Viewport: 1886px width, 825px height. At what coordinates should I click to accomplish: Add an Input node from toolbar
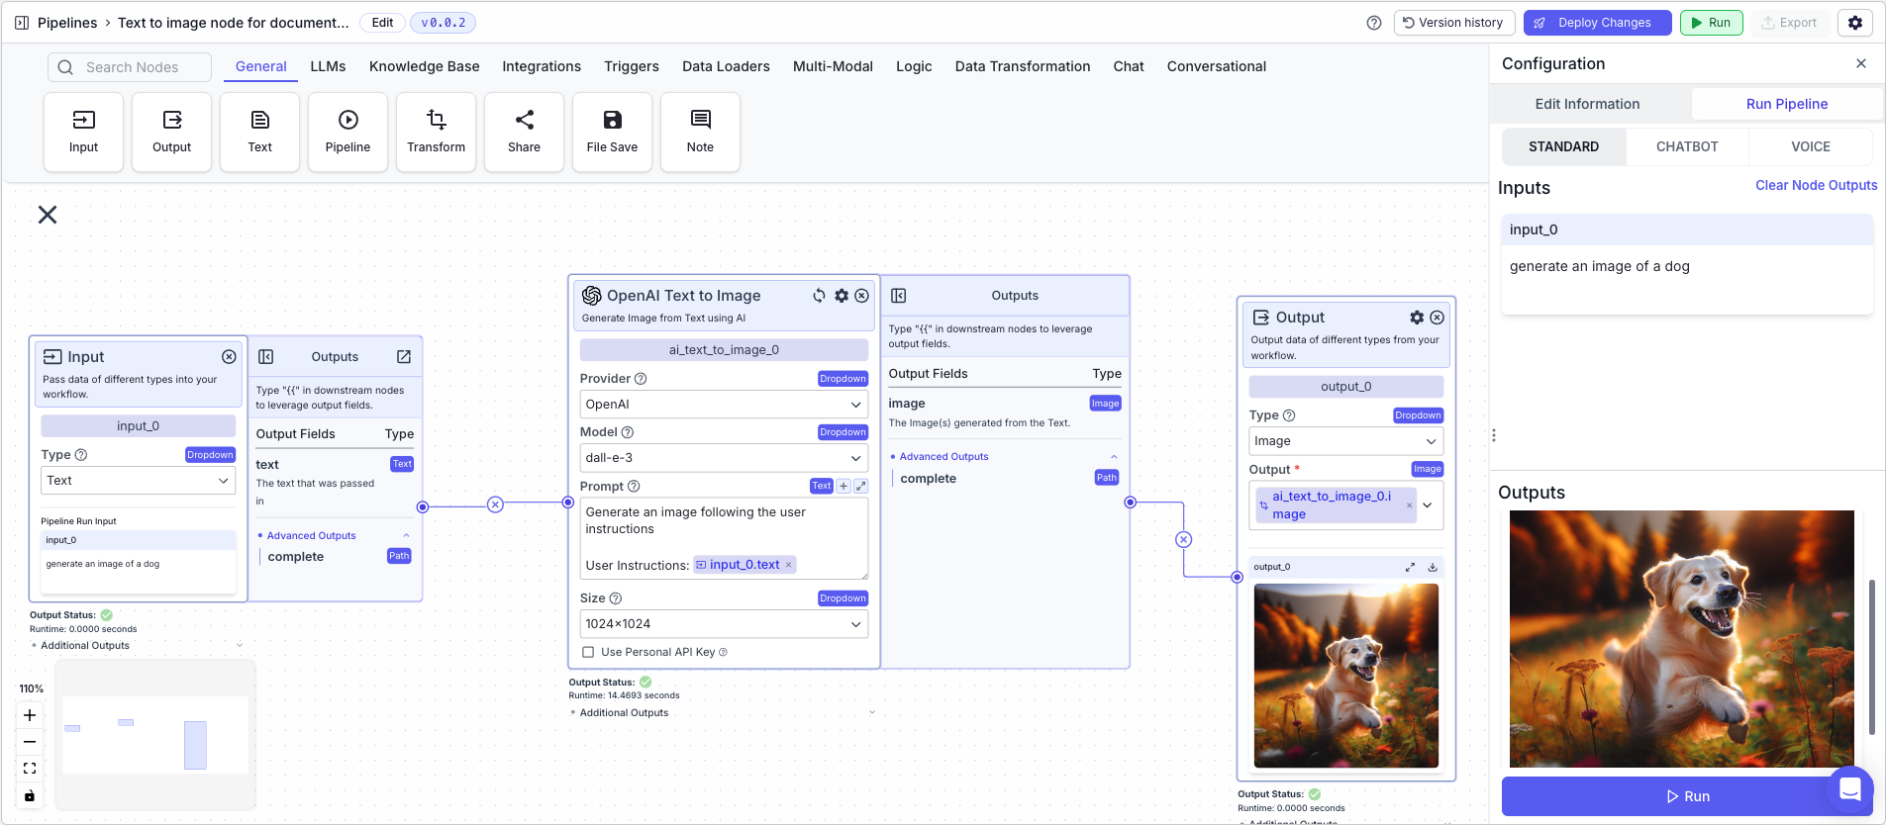click(x=83, y=132)
